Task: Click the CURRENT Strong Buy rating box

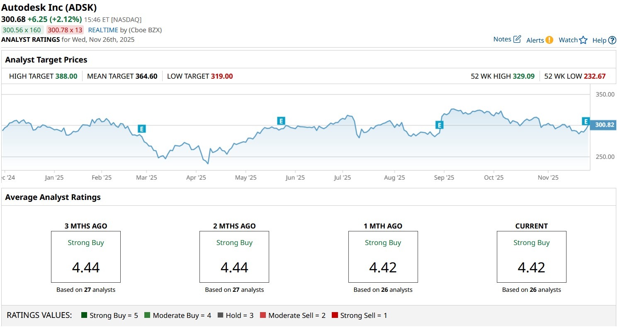Action: (531, 257)
